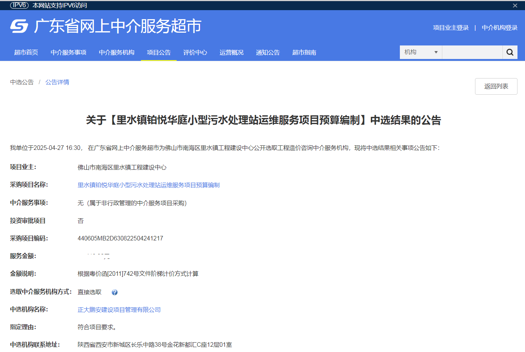The width and height of the screenshot is (525, 352).
Task: Click inside the search text field
Action: tap(472, 52)
